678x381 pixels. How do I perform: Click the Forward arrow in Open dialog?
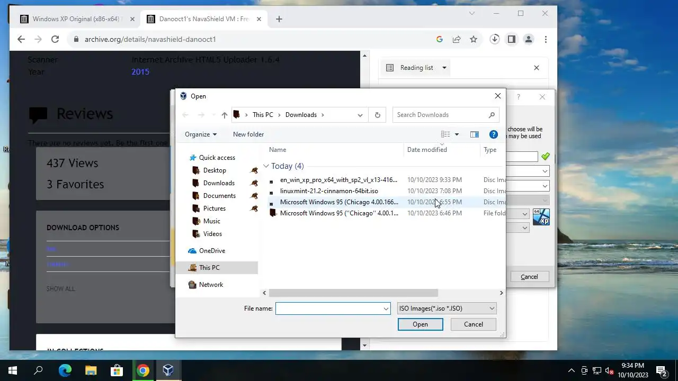click(x=201, y=115)
